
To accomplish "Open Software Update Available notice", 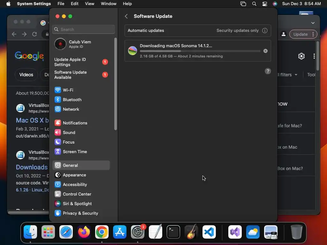I will click(x=81, y=75).
